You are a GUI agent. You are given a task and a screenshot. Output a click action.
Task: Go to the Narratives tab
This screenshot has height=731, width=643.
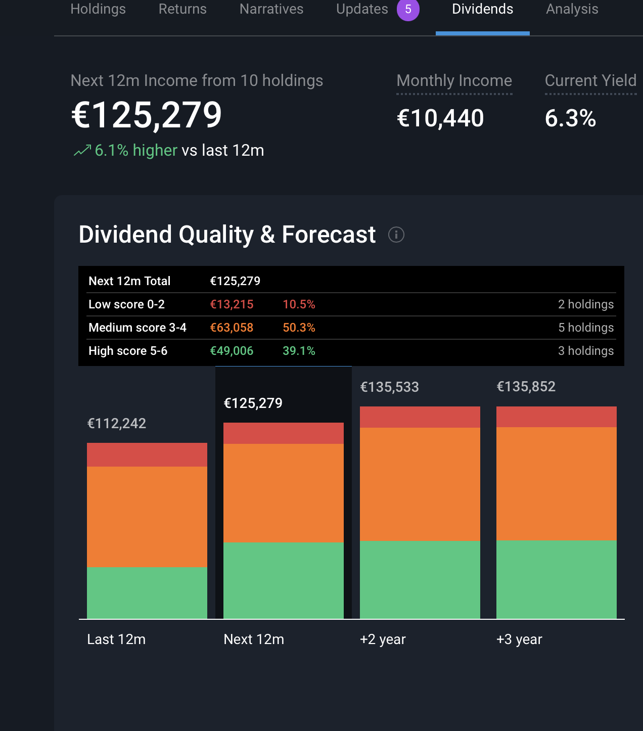coord(271,9)
